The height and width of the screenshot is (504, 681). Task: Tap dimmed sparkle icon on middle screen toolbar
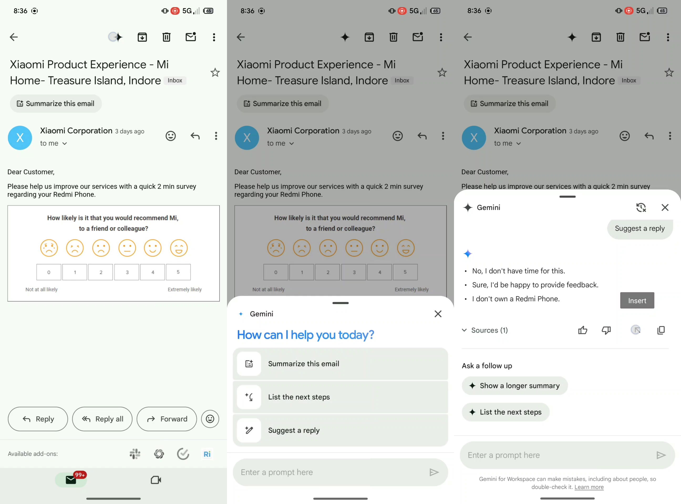click(345, 37)
